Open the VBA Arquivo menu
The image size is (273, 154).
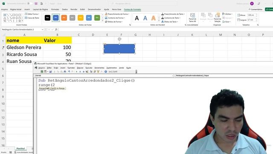pyautogui.click(x=41, y=68)
